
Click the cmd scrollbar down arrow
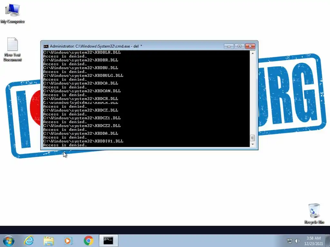point(253,144)
